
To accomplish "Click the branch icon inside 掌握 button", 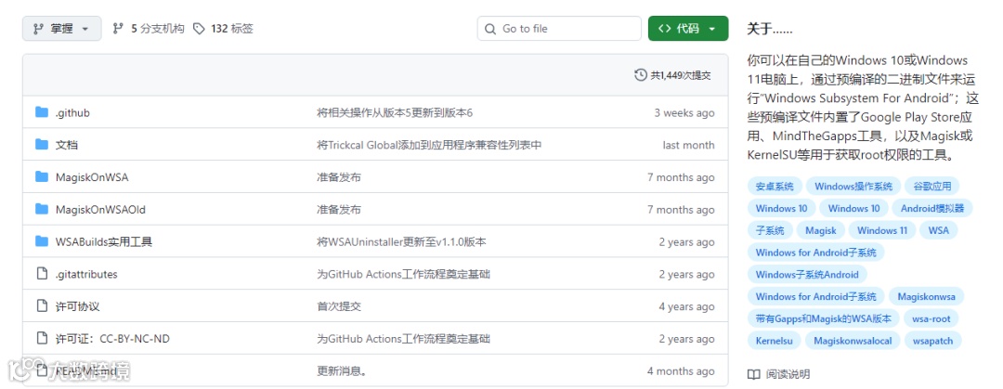I will pos(38,29).
